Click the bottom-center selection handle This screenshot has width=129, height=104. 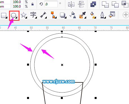coord(62,98)
